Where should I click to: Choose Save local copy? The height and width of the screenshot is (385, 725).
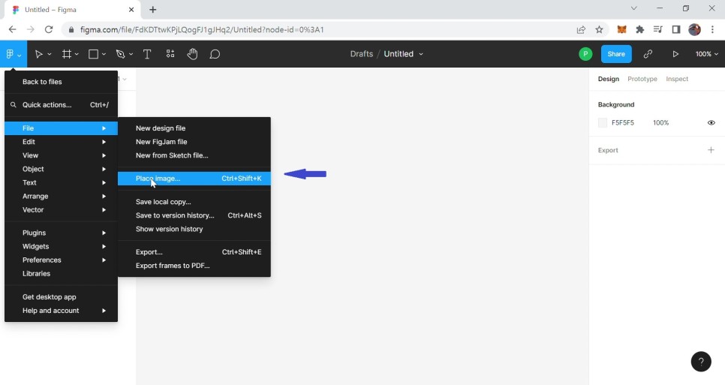click(x=194, y=202)
